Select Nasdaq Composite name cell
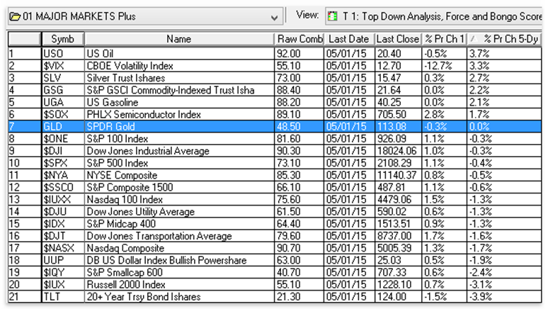This screenshot has width=548, height=309. (179, 248)
